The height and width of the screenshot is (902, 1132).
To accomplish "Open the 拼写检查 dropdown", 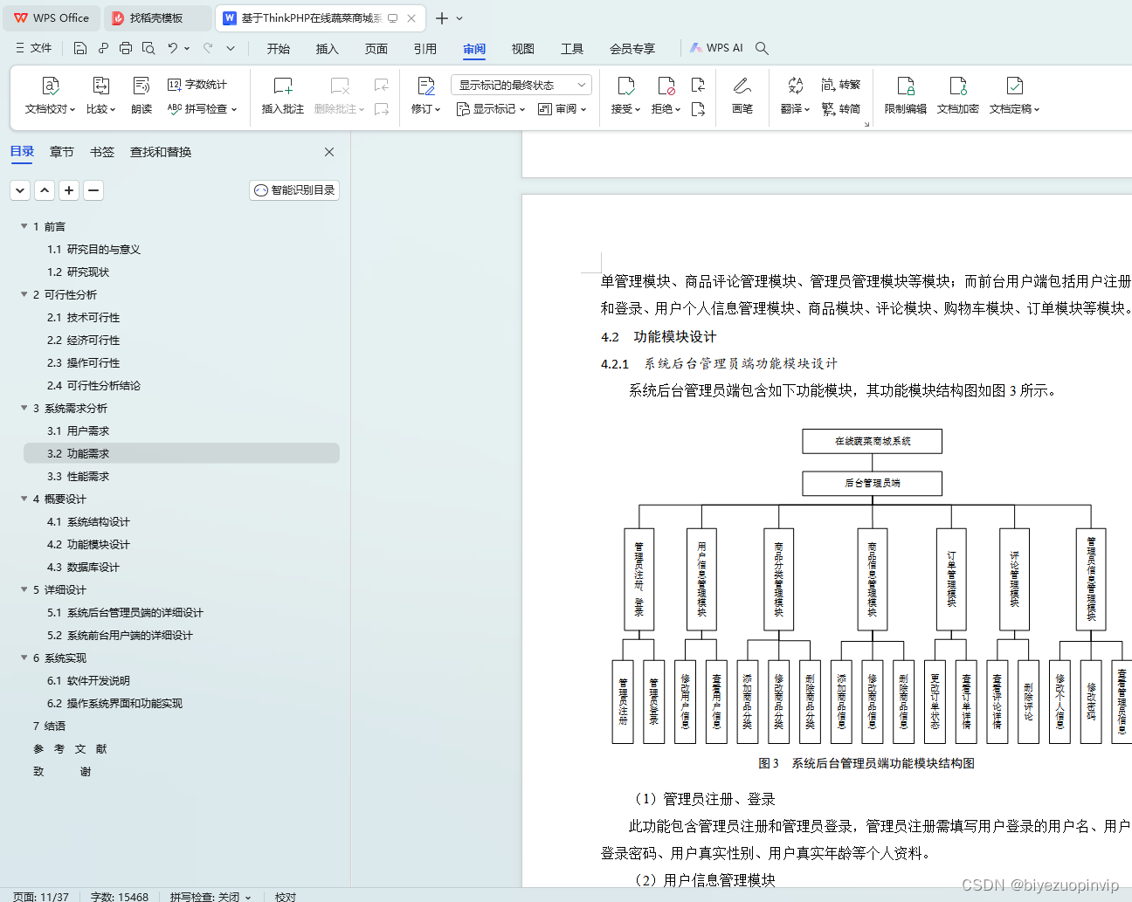I will coord(202,109).
